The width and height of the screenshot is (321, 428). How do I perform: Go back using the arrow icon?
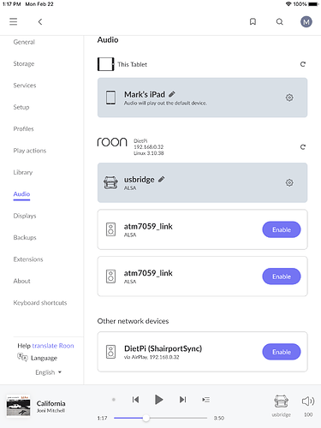(40, 21)
